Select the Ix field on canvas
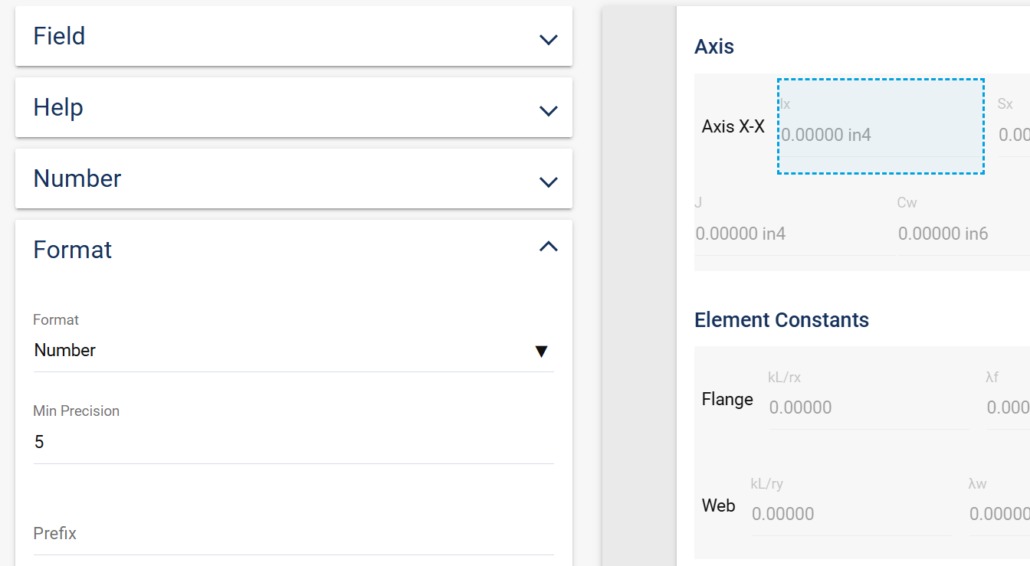1030x566 pixels. click(880, 126)
